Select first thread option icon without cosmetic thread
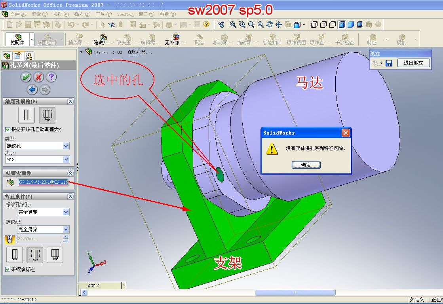443x304 pixels. click(x=15, y=255)
